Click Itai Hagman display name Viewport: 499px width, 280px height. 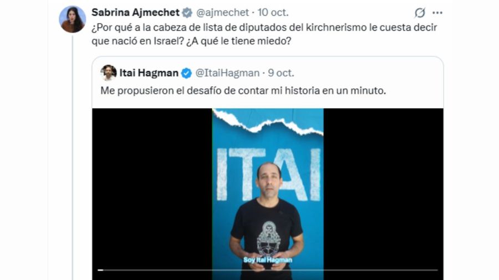point(149,73)
